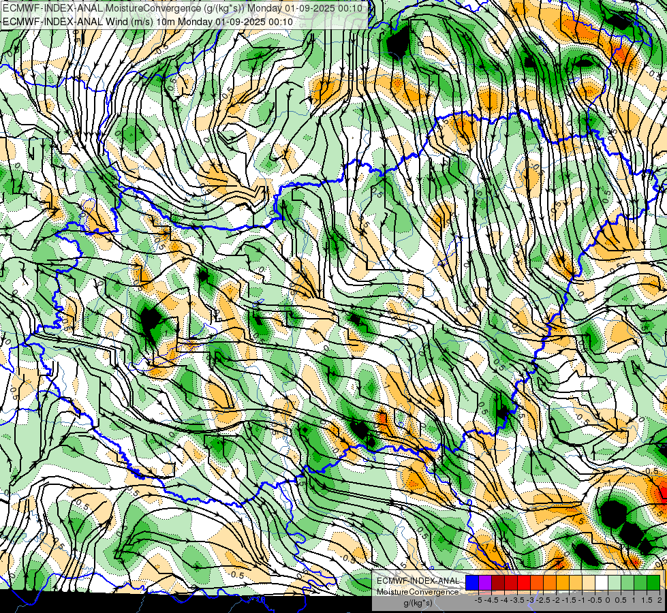Image resolution: width=667 pixels, height=613 pixels.
Task: Click the pale peach swatch between -0.5 and 0
Action: coord(589,583)
